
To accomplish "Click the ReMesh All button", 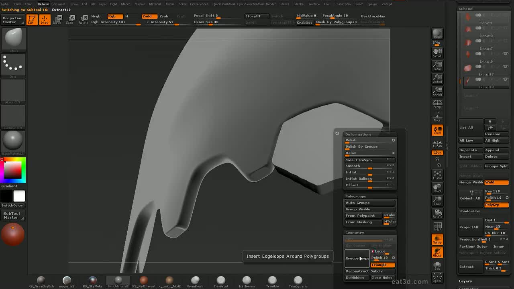I will tap(471, 198).
